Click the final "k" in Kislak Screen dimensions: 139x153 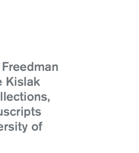tap(37, 82)
